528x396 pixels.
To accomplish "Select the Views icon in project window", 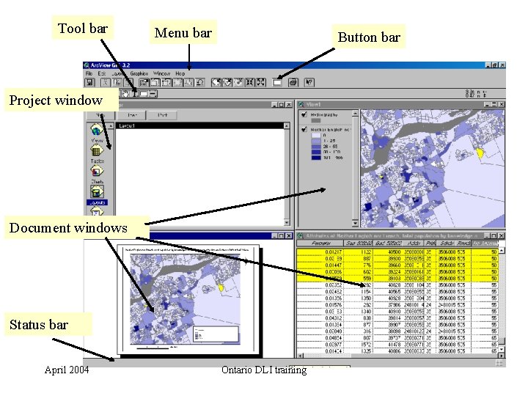I will pyautogui.click(x=97, y=130).
